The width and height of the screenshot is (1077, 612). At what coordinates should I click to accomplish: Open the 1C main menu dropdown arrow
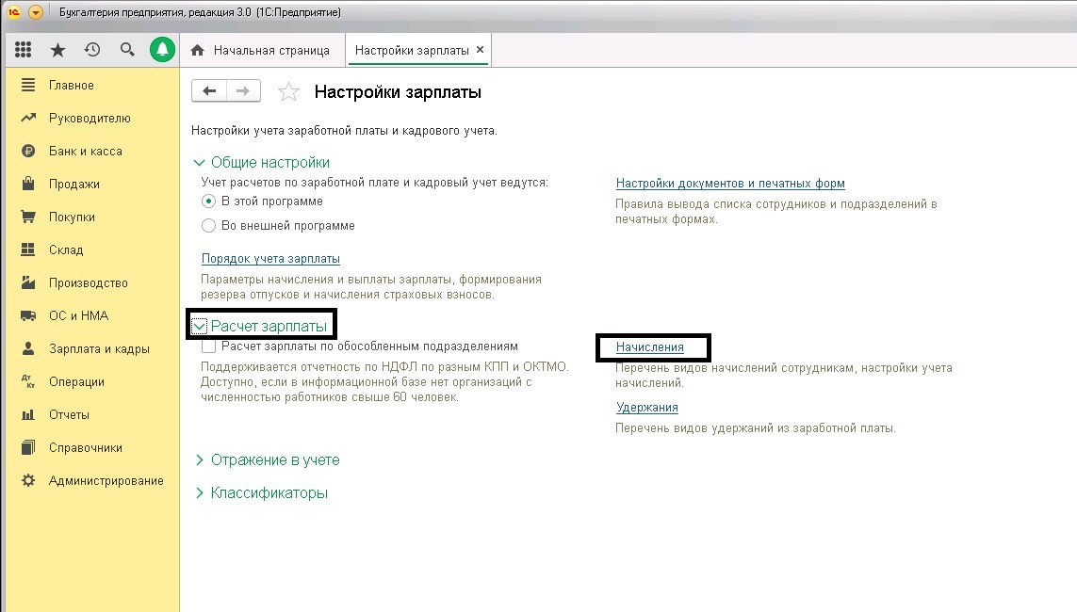tap(36, 13)
